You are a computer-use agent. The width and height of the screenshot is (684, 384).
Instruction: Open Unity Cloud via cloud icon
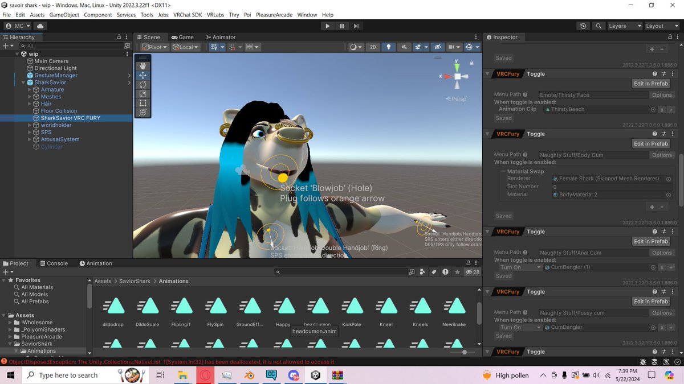pyautogui.click(x=40, y=26)
